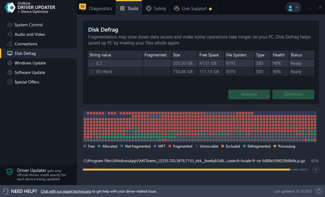Switch to the Safety tab
325x197 pixels.
[x=156, y=9]
